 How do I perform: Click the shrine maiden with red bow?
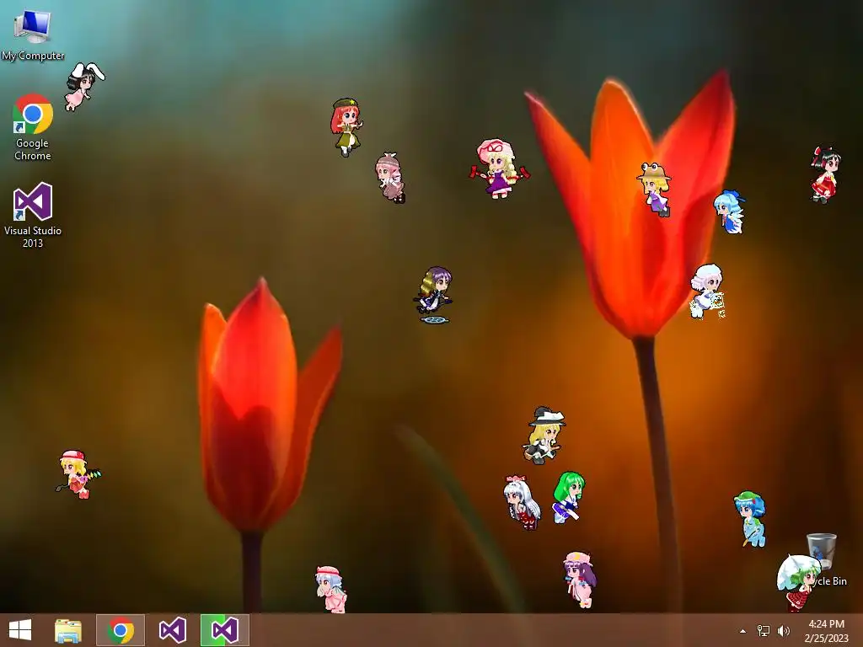825,174
